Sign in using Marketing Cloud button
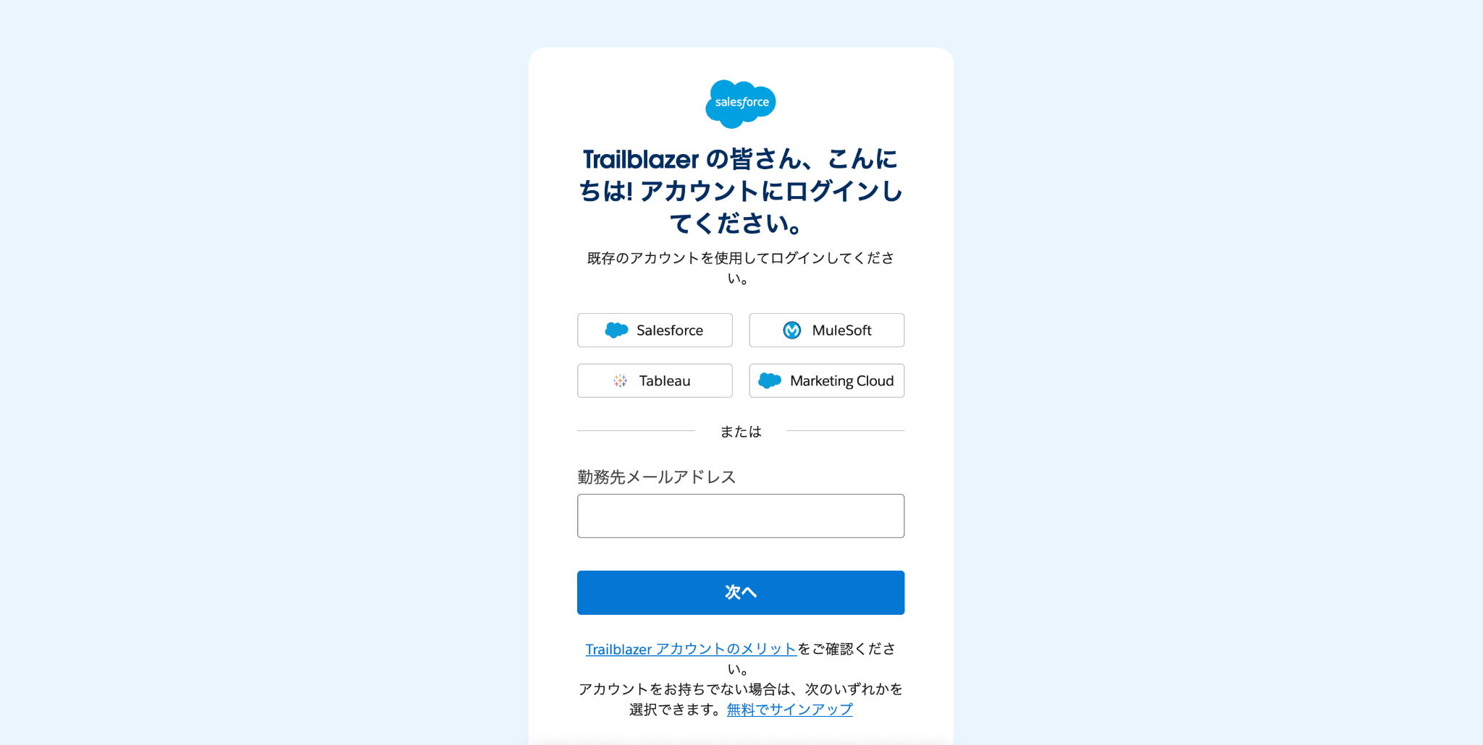Viewport: 1483px width, 745px height. click(x=826, y=380)
